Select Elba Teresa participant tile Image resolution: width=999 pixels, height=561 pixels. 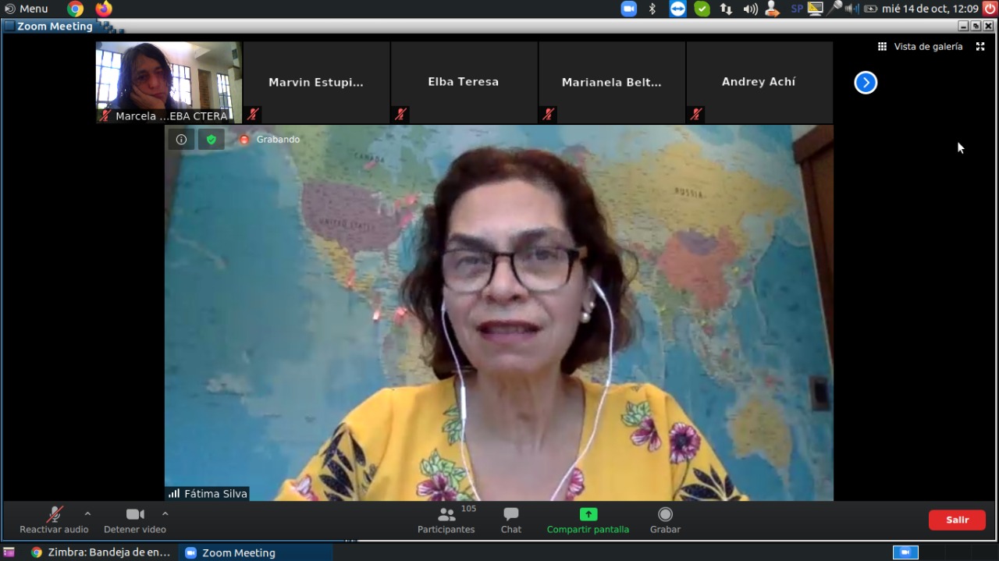464,82
